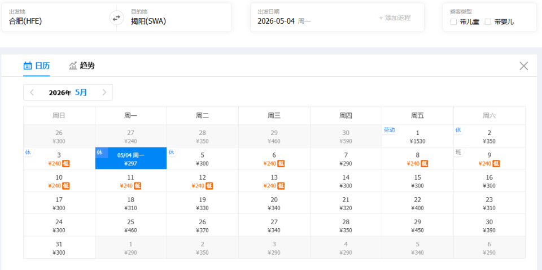The image size is (542, 270).
Task: Select May 29 priced ¥450
Action: (x=418, y=225)
